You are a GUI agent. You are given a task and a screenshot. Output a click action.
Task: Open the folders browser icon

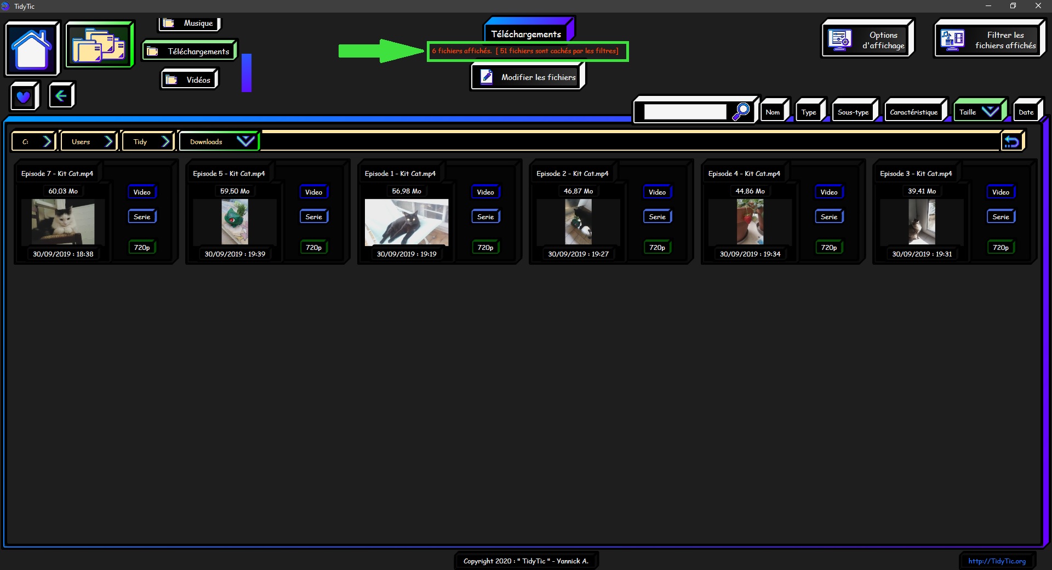tap(99, 45)
